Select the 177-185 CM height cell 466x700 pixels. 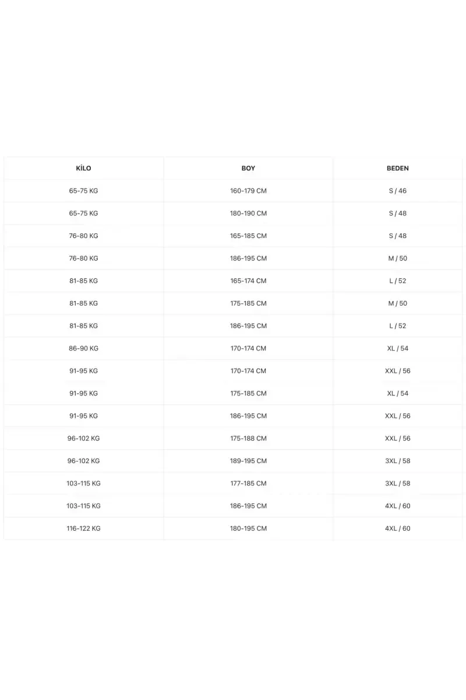click(x=248, y=484)
